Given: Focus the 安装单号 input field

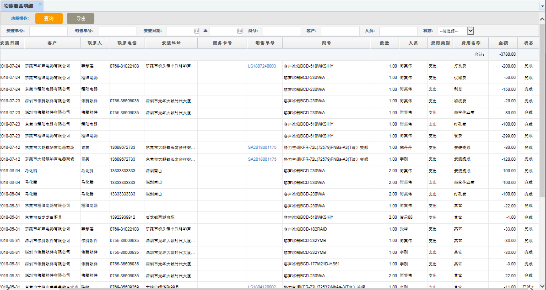Looking at the screenshot, I should (x=49, y=31).
